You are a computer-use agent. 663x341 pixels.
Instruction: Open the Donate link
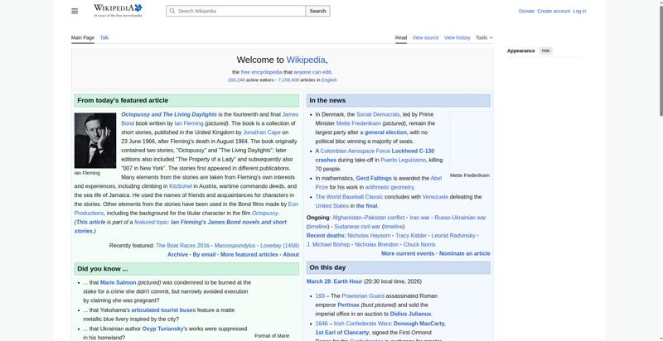[526, 11]
